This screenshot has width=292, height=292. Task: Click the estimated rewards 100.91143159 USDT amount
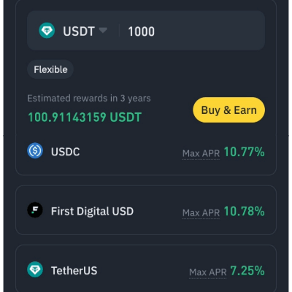coord(85,118)
